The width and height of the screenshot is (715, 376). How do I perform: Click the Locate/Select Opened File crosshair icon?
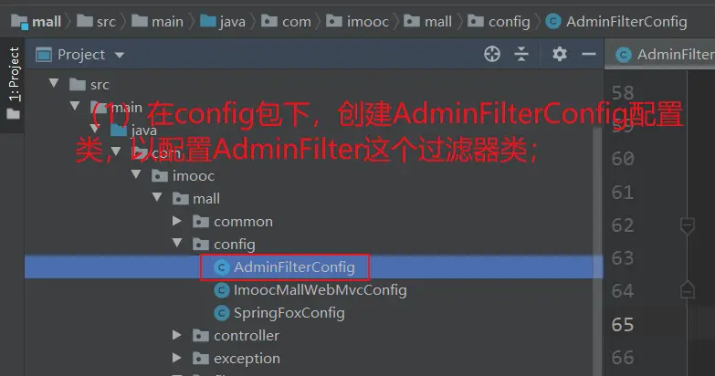(492, 54)
